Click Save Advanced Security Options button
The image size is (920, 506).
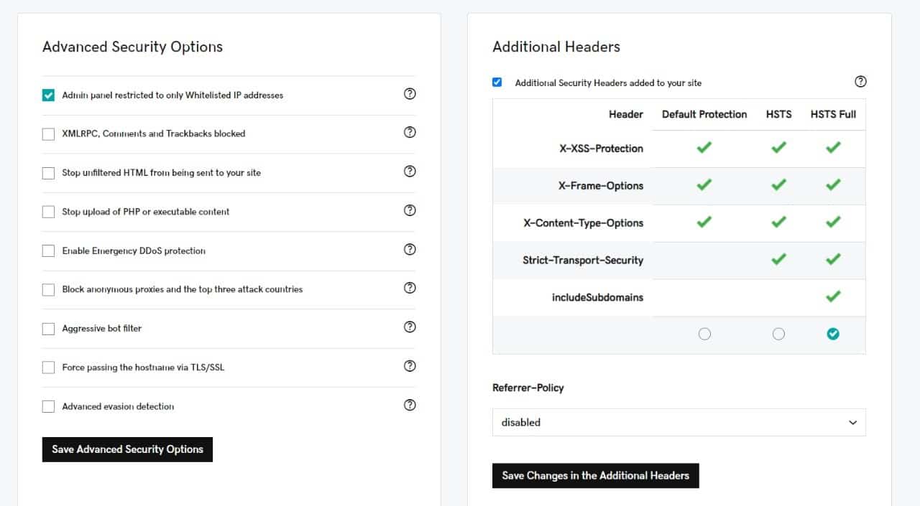pyautogui.click(x=127, y=449)
